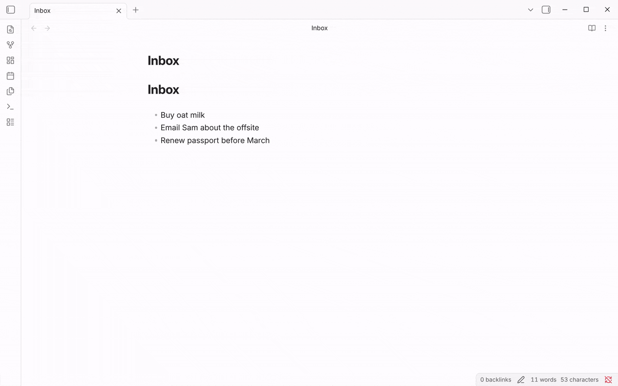Minimize the application window
Viewport: 618px width, 386px height.
tap(564, 10)
